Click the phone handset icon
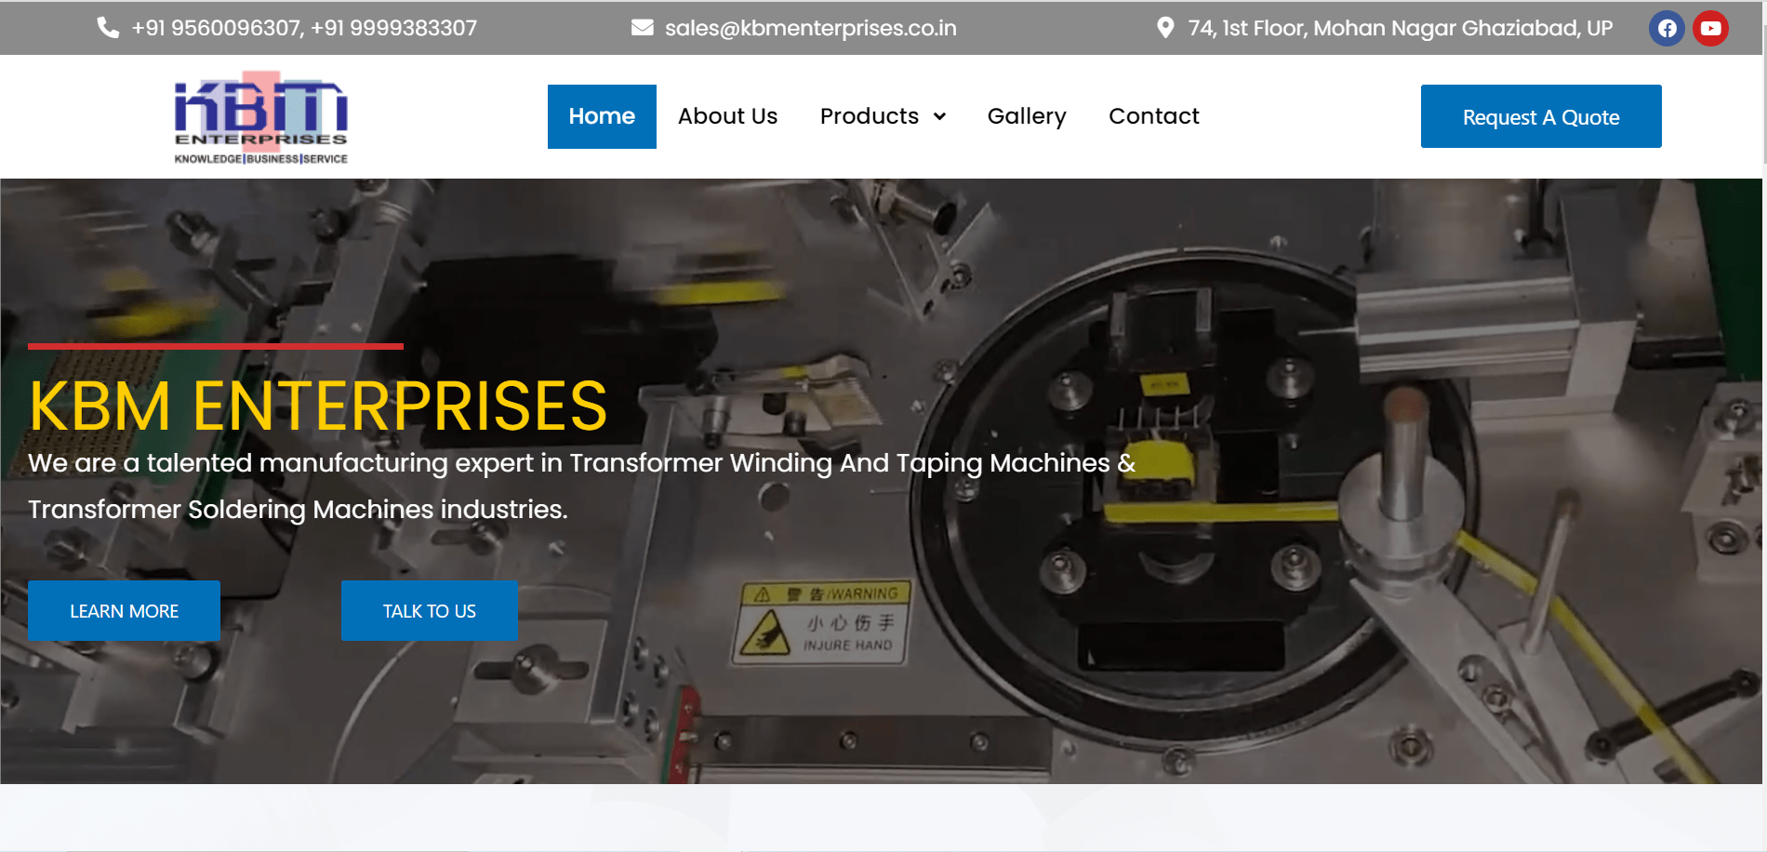 pos(108,28)
